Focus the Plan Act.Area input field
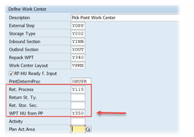 click(78, 129)
